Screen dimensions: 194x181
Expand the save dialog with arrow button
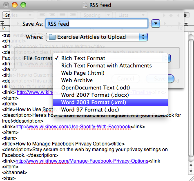[156, 24]
